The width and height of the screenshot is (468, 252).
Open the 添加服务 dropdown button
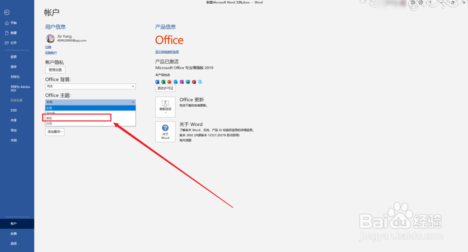55,131
